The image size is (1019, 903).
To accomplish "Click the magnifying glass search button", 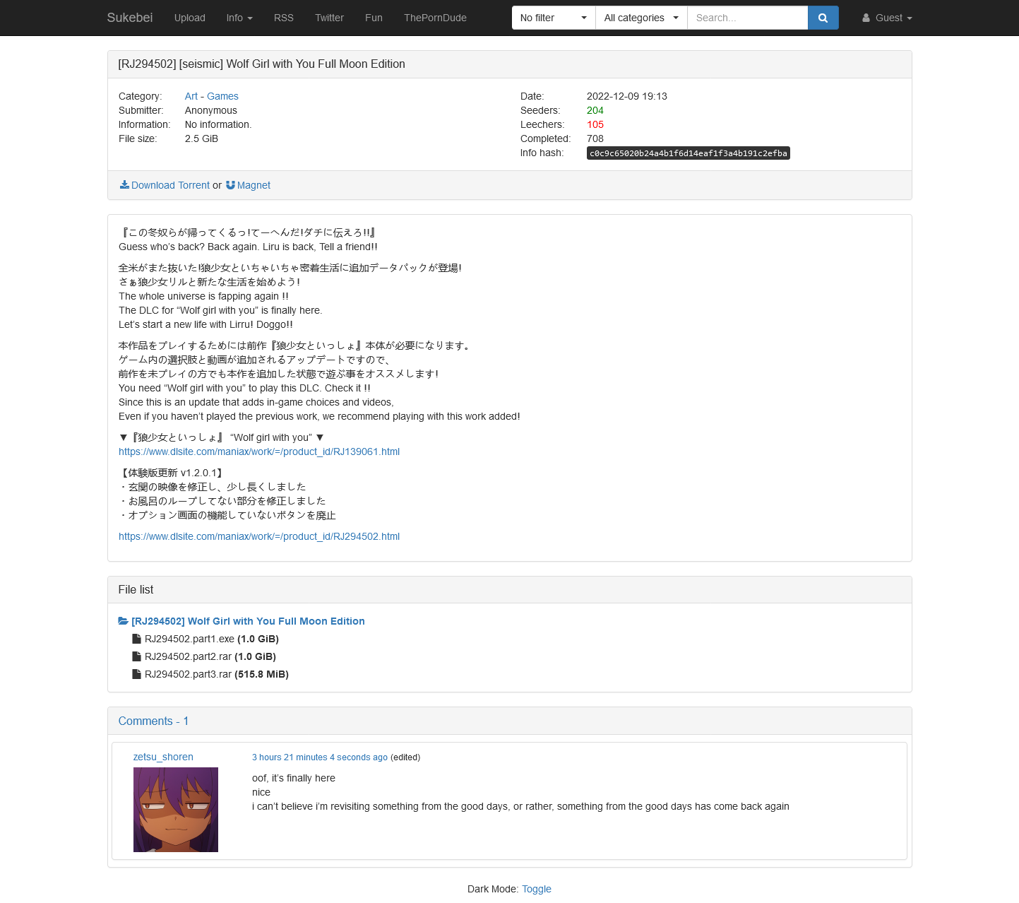I will 823,18.
